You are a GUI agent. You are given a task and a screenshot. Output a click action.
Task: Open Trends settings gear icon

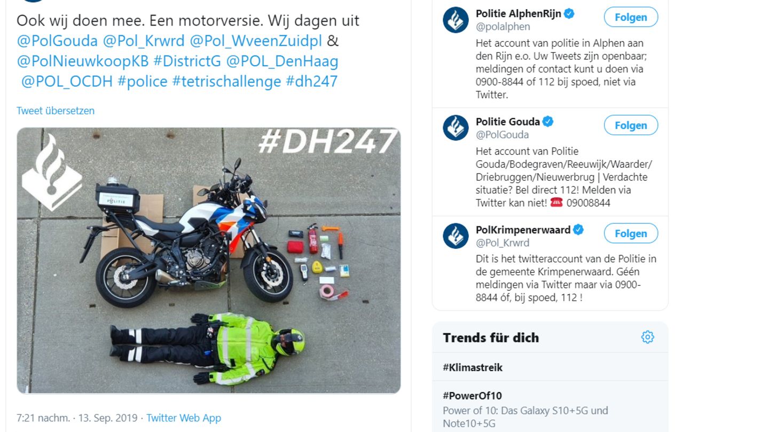tap(647, 337)
